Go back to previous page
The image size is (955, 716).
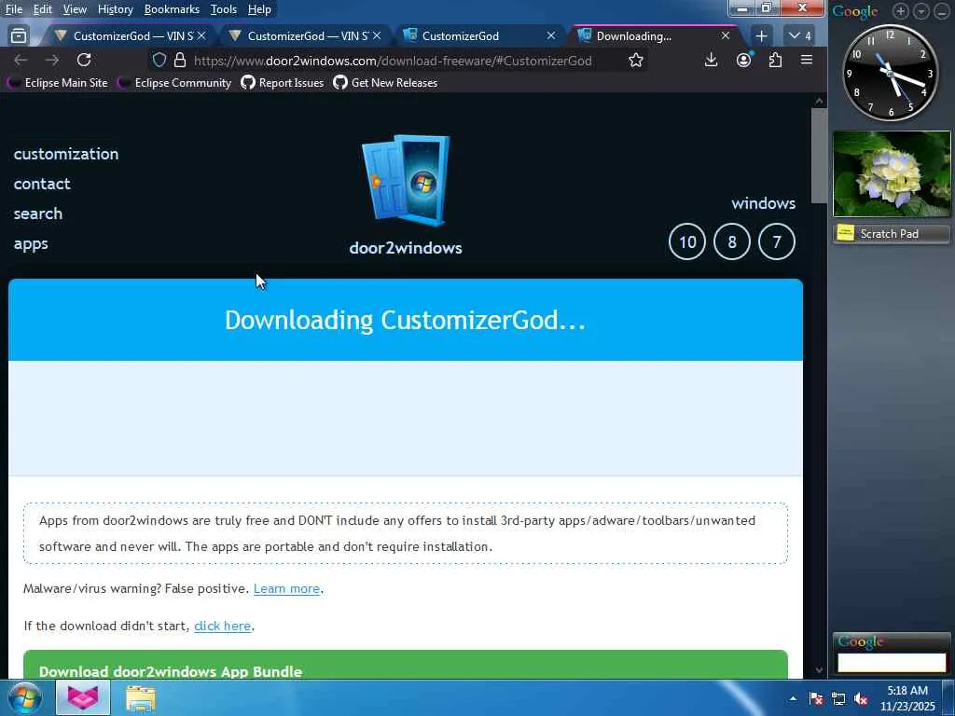pos(21,60)
